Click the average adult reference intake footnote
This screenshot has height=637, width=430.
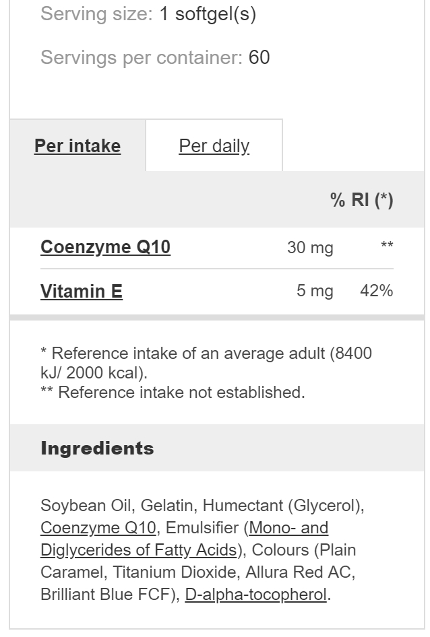pos(206,363)
